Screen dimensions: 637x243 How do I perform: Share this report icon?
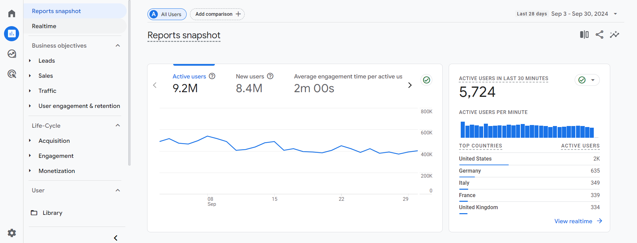pos(599,35)
